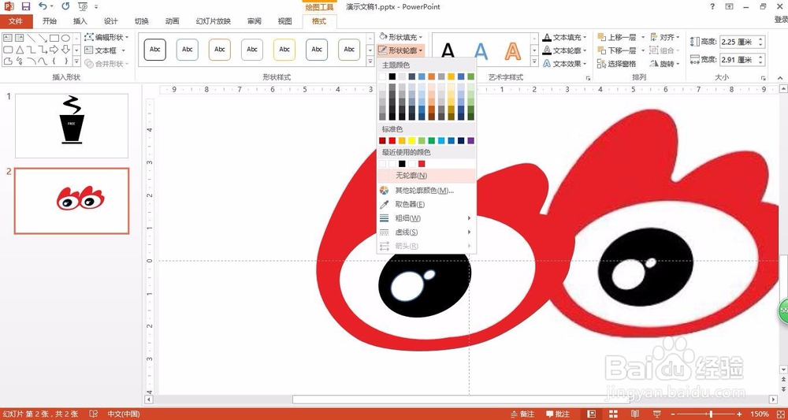The image size is (788, 420).
Task: Toggle Notes (备注) pane in status bar
Action: pyautogui.click(x=522, y=414)
